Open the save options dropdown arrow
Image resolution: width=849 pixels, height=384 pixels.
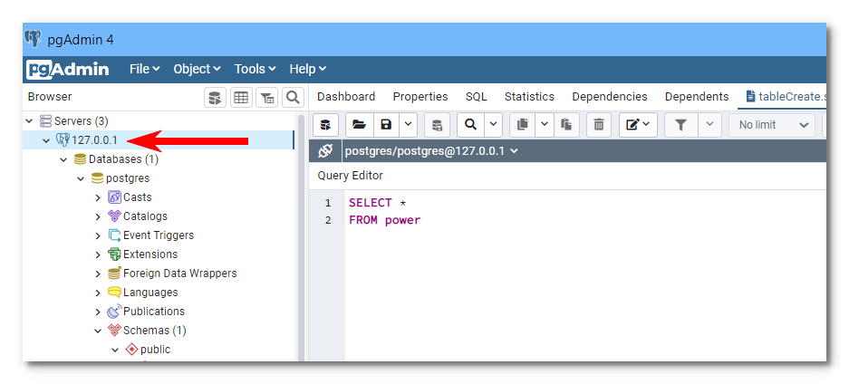[408, 125]
